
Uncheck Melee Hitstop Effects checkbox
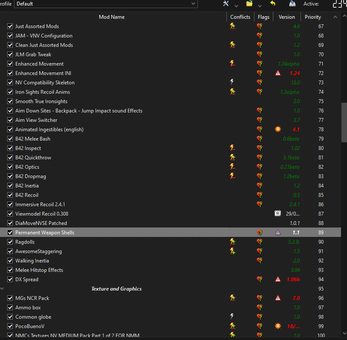(10, 270)
